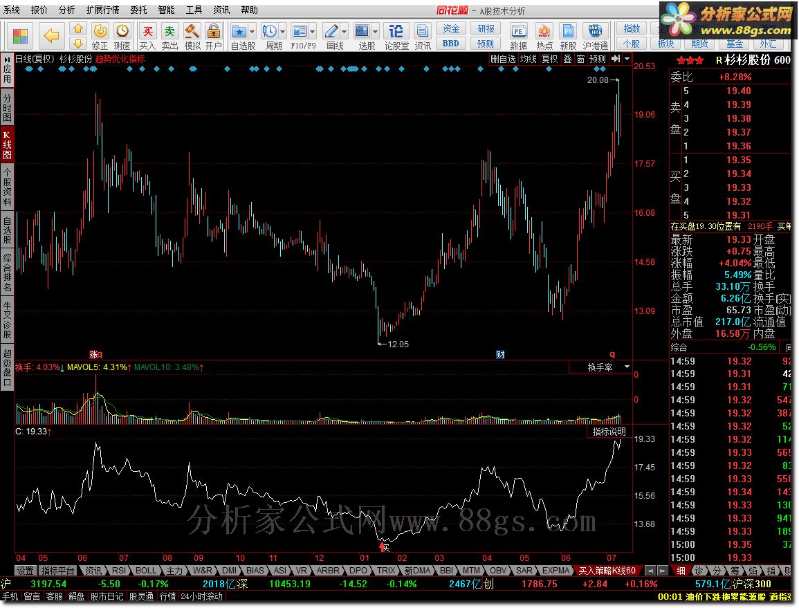Image resolution: width=799 pixels, height=608 pixels.
Task: Click the 设置 settings button at bottom
Action: pos(25,570)
